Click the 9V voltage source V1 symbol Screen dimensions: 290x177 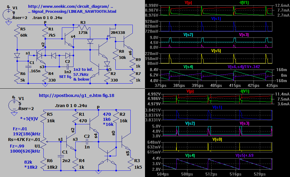(x=9, y=13)
